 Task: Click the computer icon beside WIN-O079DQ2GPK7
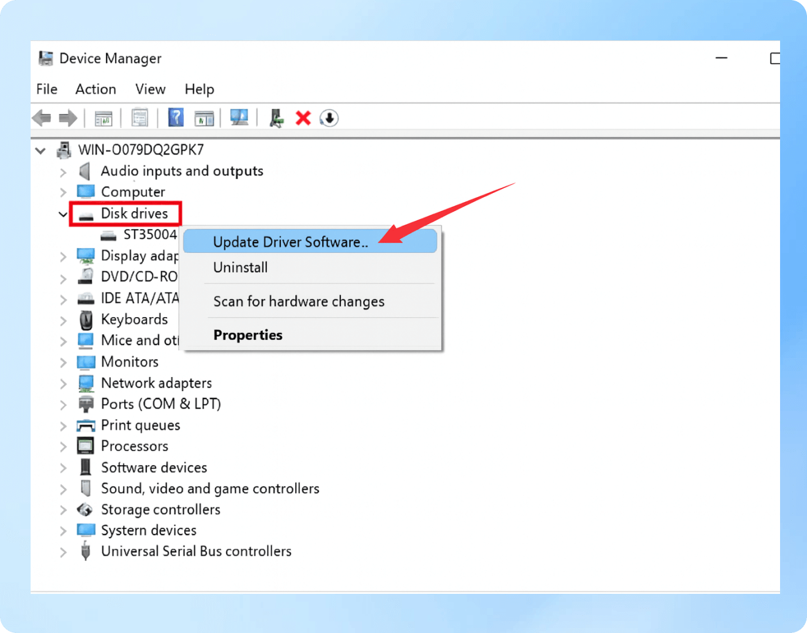[x=63, y=149]
